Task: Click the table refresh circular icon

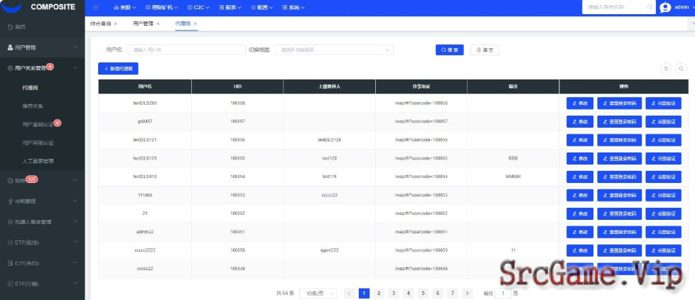Action: [x=666, y=68]
